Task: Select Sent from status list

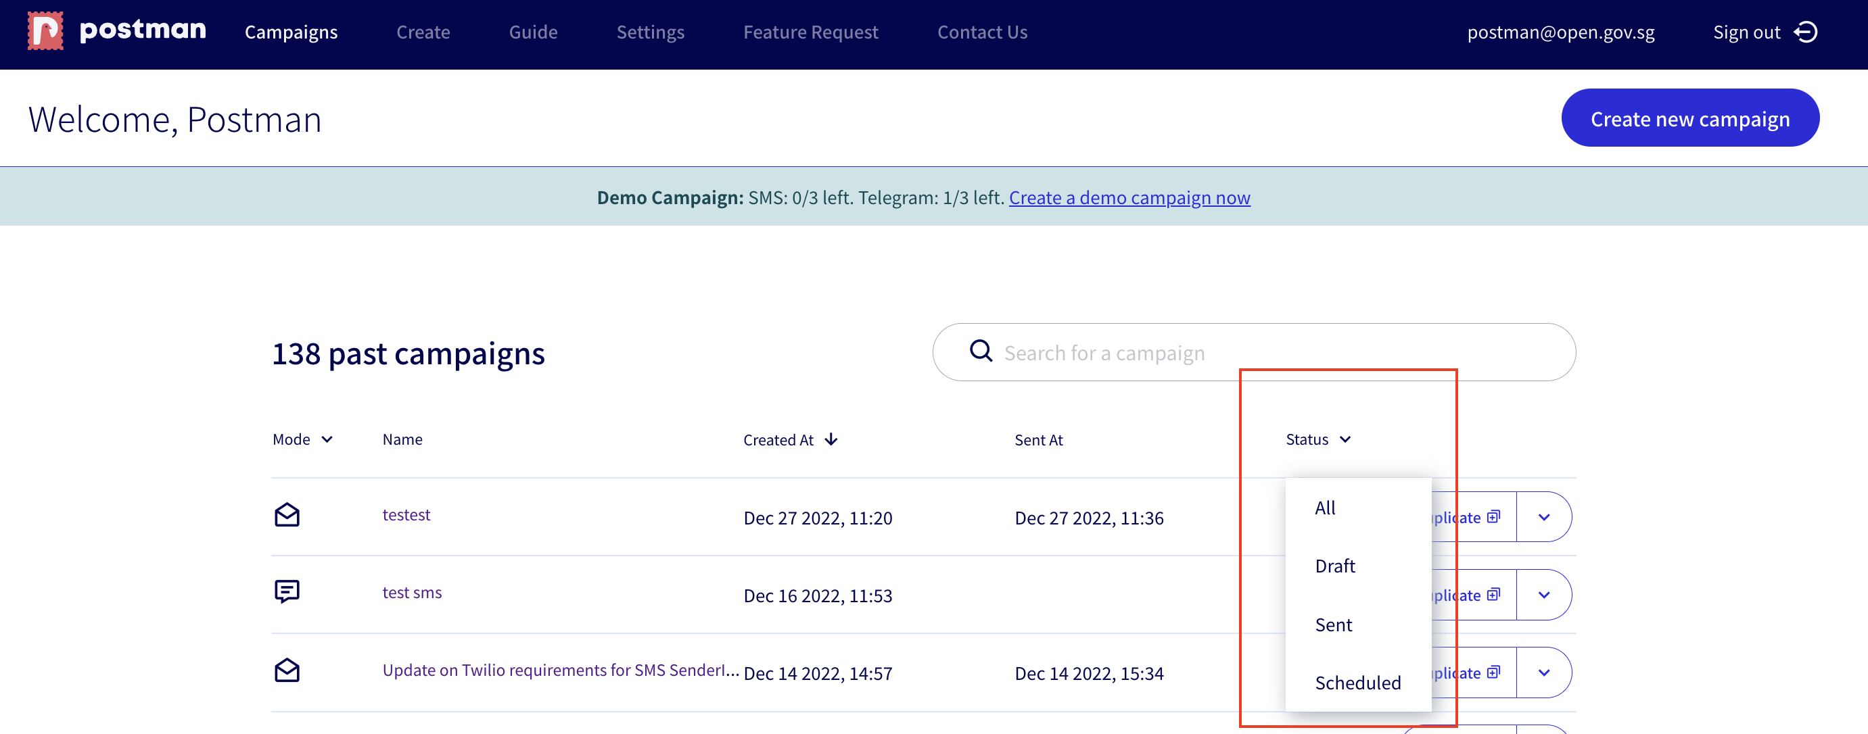Action: pos(1333,625)
